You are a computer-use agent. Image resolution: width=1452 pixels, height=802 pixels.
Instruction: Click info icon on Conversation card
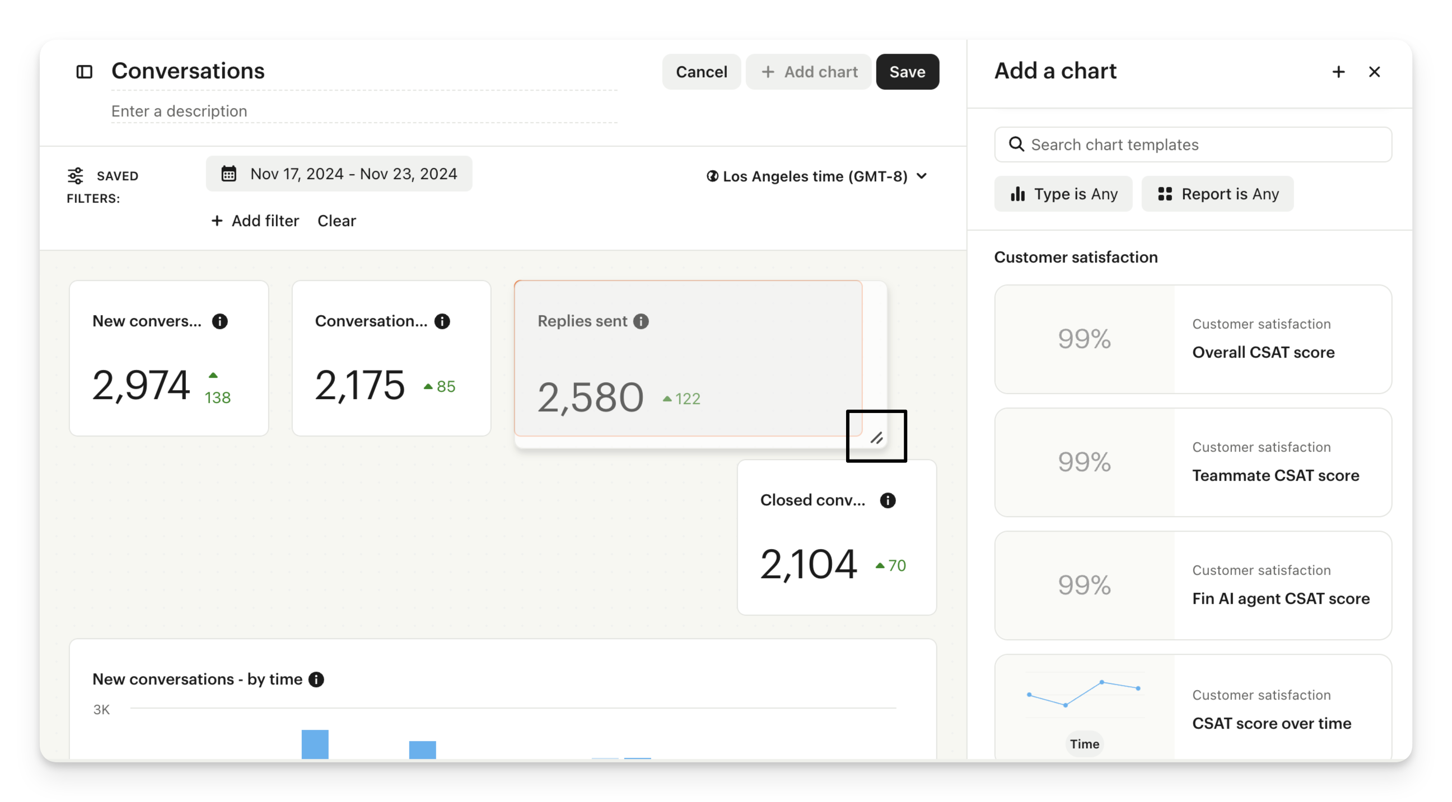pos(442,321)
